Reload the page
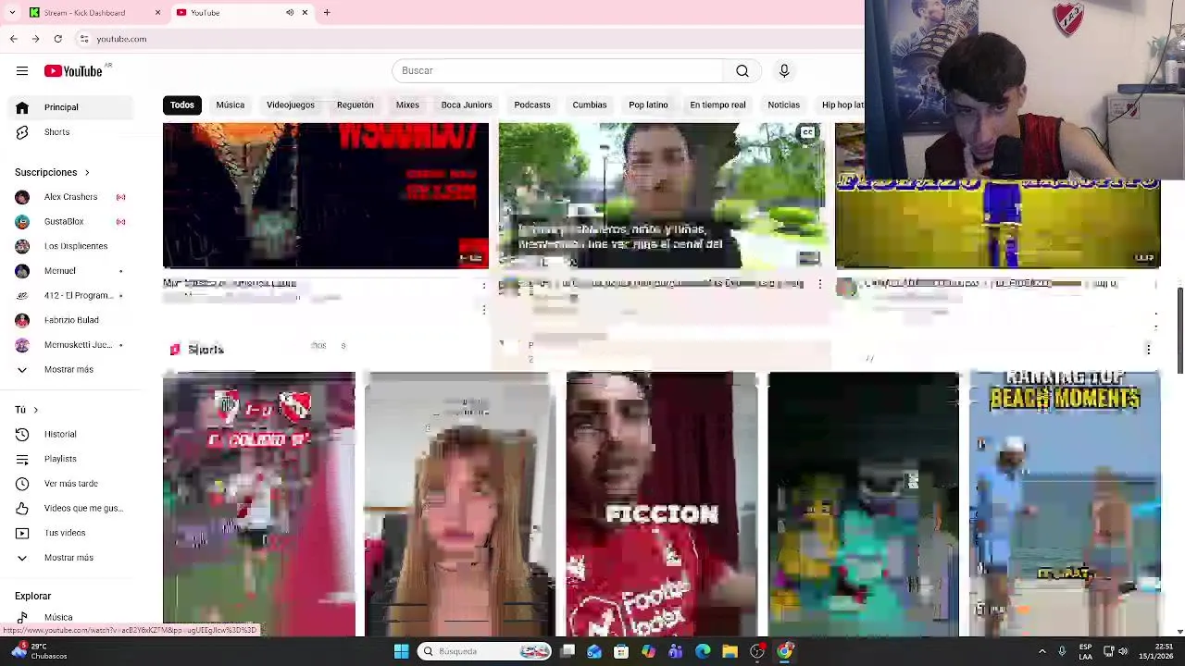The width and height of the screenshot is (1185, 666). (x=57, y=39)
